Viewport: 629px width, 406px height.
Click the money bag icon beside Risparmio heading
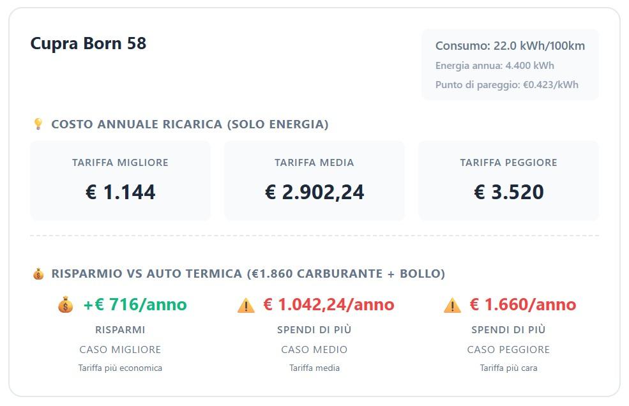click(38, 274)
